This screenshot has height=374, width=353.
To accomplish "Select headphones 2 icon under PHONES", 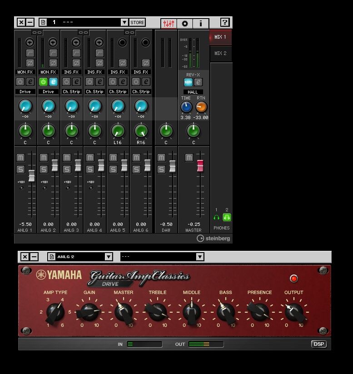I will (x=227, y=218).
